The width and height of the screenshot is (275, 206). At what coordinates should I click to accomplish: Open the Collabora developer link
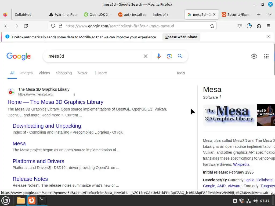click(x=265, y=180)
